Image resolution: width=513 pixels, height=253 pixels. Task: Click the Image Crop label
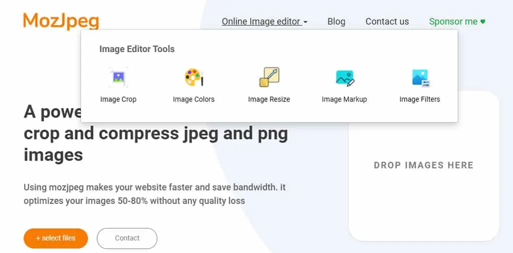118,99
